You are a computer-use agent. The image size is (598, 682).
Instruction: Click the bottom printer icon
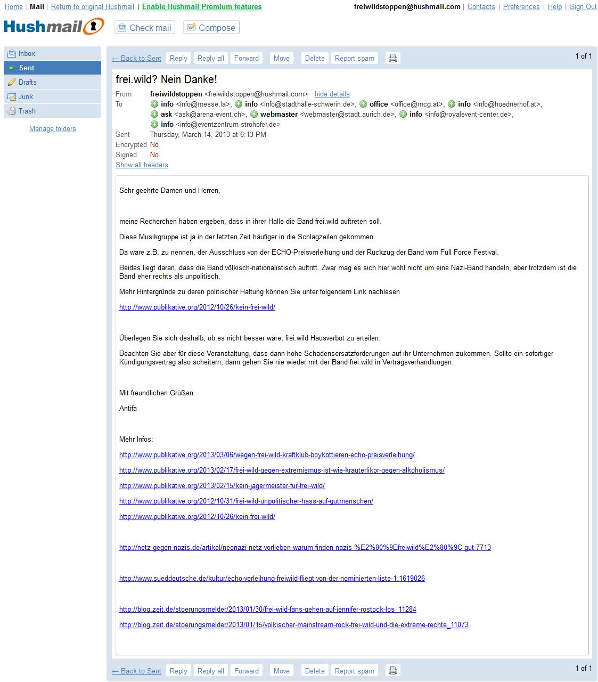(393, 671)
